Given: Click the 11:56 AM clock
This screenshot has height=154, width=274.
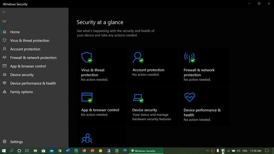Looking at the screenshot, I should [x=256, y=151].
